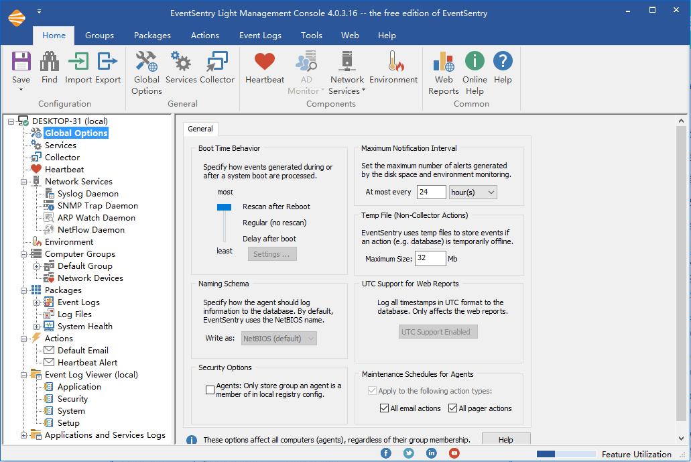Image resolution: width=691 pixels, height=462 pixels.
Task: Select NetFlow Daemon in tree
Action: coord(91,230)
